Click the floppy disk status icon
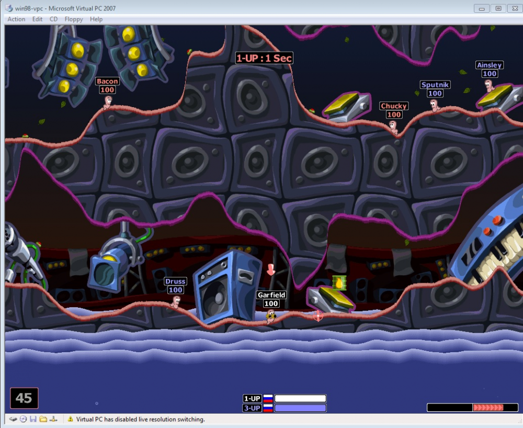Image resolution: width=523 pixels, height=428 pixels. pyautogui.click(x=33, y=419)
